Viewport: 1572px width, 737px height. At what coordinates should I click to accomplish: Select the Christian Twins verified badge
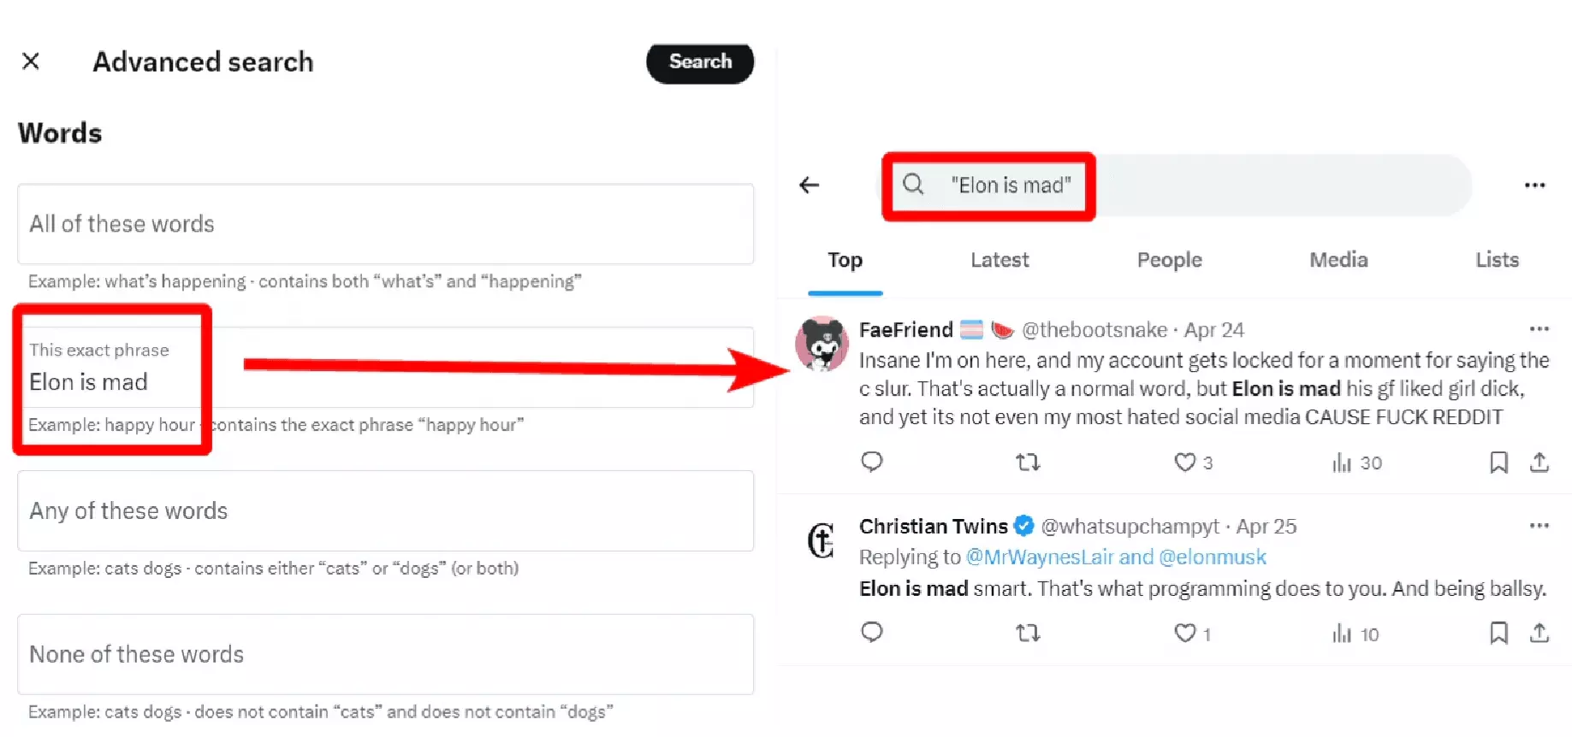click(x=1024, y=526)
